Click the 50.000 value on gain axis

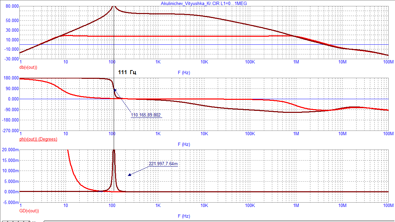pyautogui.click(x=12, y=21)
